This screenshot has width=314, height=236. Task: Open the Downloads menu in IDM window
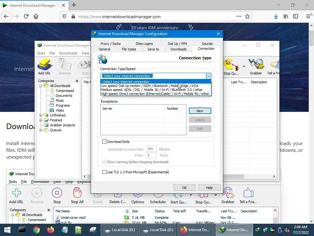68,53
